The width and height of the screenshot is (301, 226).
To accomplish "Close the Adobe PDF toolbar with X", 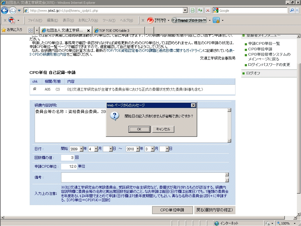I will click(x=5, y=20).
